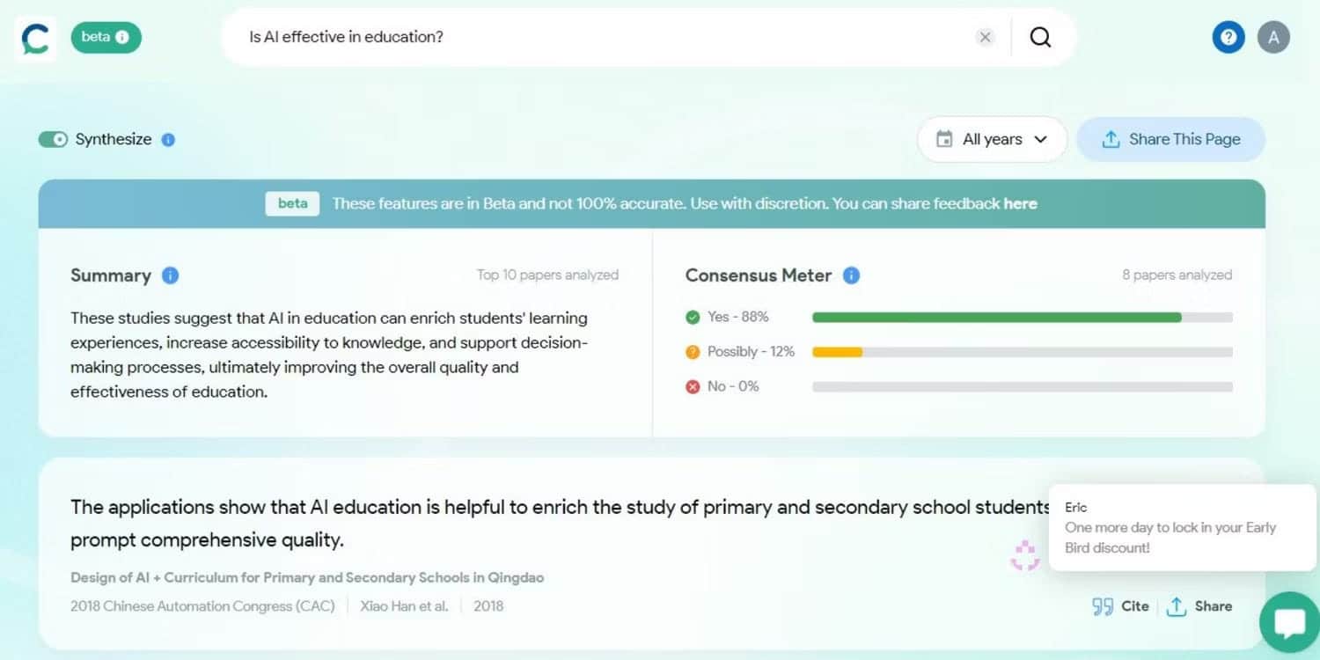The image size is (1320, 660).
Task: Toggle the Synthesize switch off
Action: 53,140
